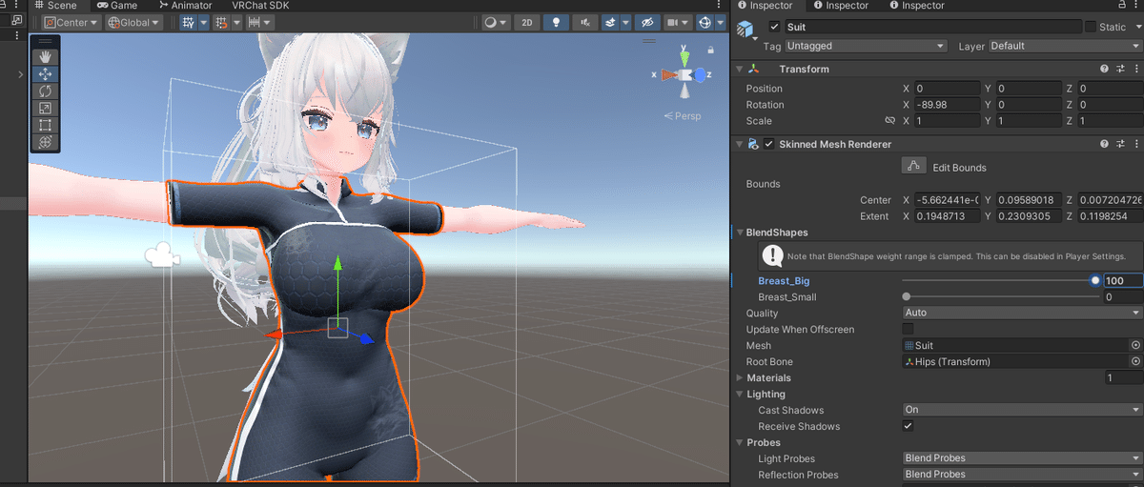
Task: Click the blue Z axis on orientation gizmo
Action: 701,74
